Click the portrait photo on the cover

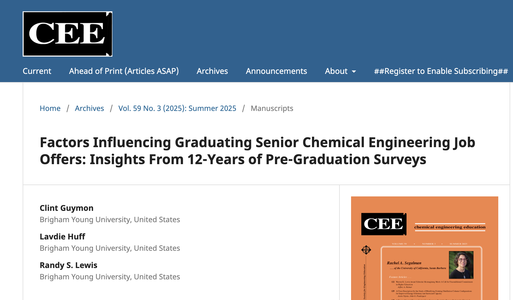point(461,265)
